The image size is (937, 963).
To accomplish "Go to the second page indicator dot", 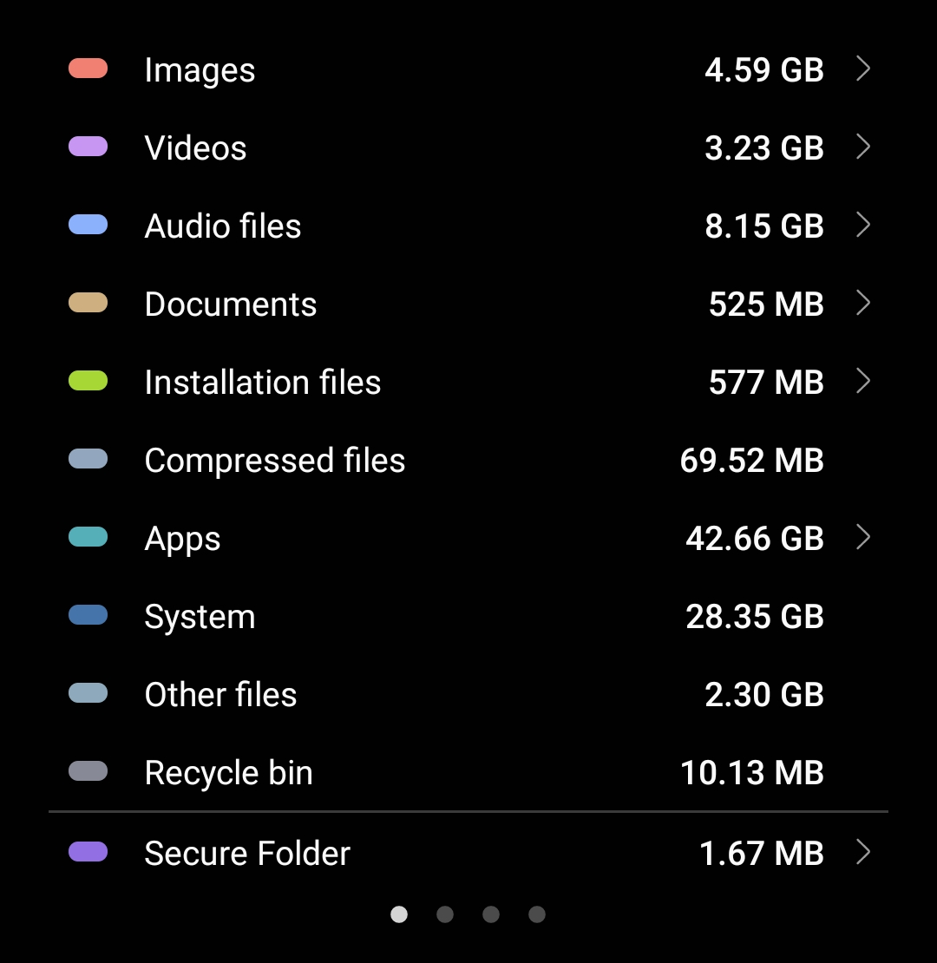I will [445, 914].
